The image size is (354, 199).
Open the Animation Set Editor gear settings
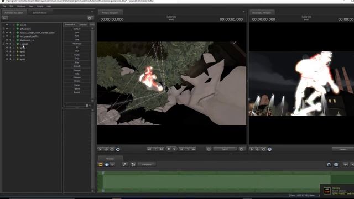click(x=90, y=18)
